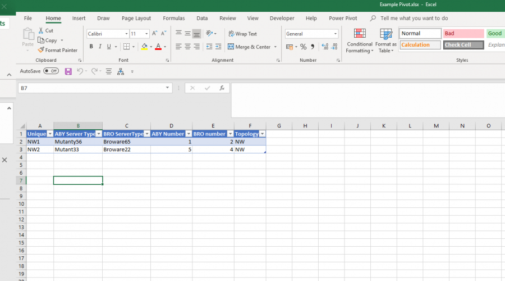Apply yellow fill color
The height and width of the screenshot is (281, 505).
tap(145, 47)
